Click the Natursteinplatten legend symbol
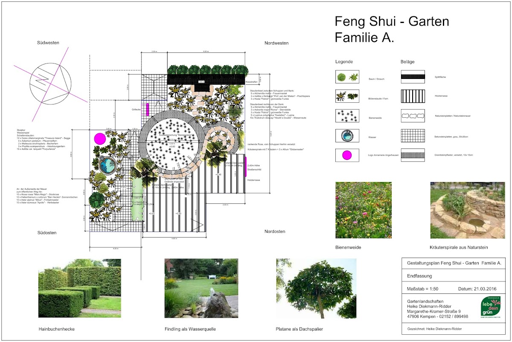The image size is (512, 342). click(x=413, y=116)
